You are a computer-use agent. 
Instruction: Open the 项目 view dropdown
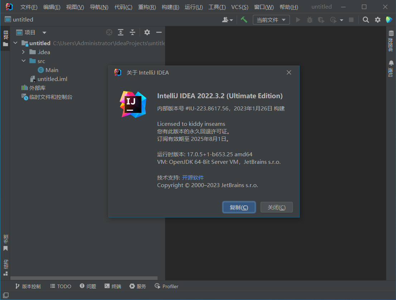click(x=44, y=33)
